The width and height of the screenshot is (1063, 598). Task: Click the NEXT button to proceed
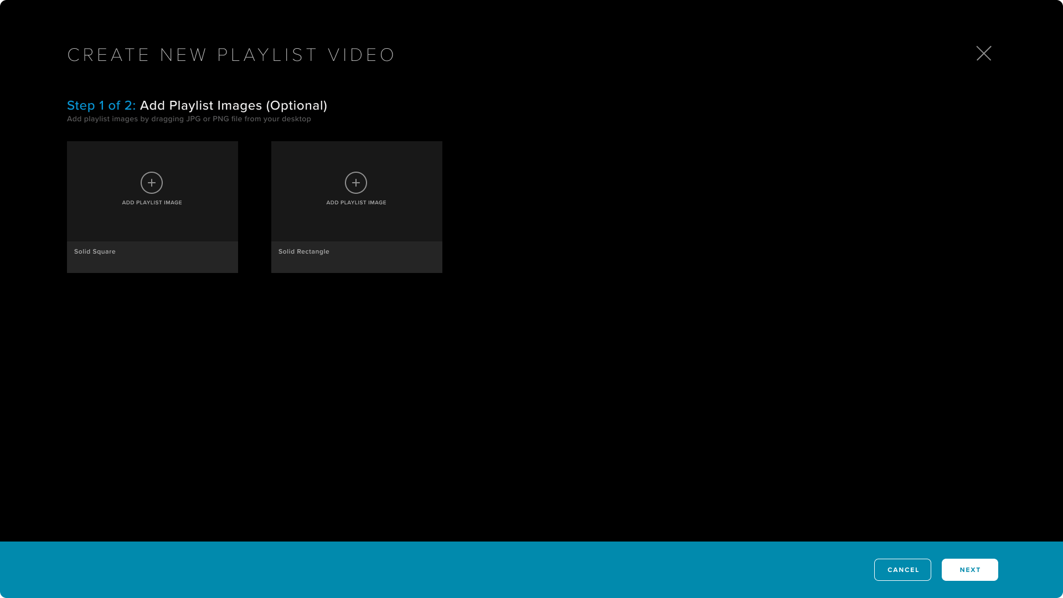[x=969, y=570]
